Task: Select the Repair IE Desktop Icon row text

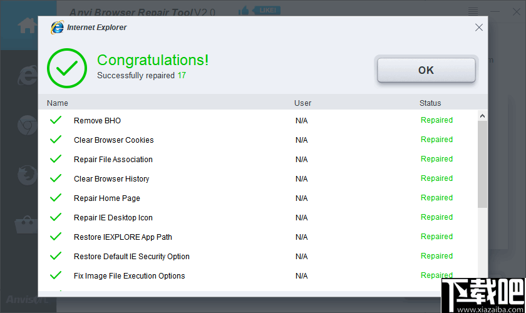Action: 113,218
